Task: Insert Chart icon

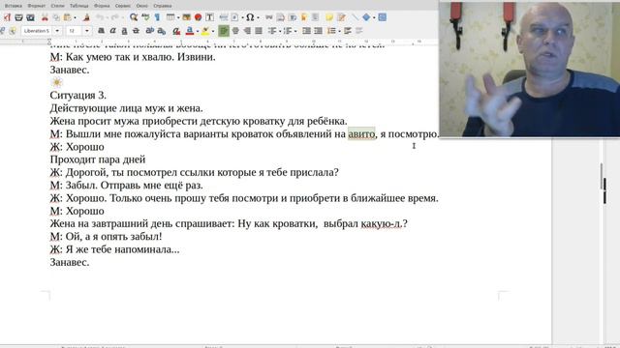Action: [x=198, y=17]
